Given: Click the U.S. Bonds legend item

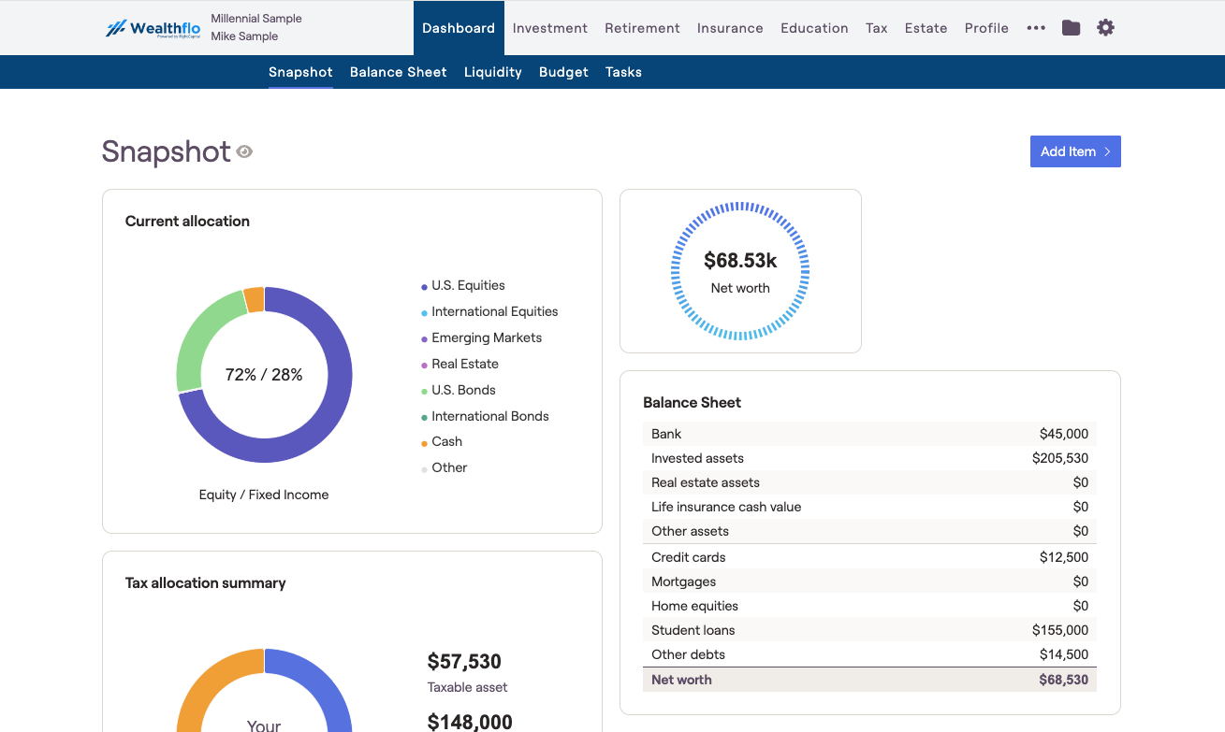Looking at the screenshot, I should (459, 391).
